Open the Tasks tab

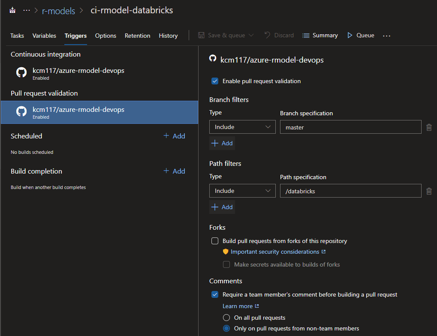17,36
